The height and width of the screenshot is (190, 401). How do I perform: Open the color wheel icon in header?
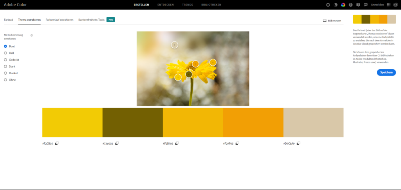pos(343,5)
